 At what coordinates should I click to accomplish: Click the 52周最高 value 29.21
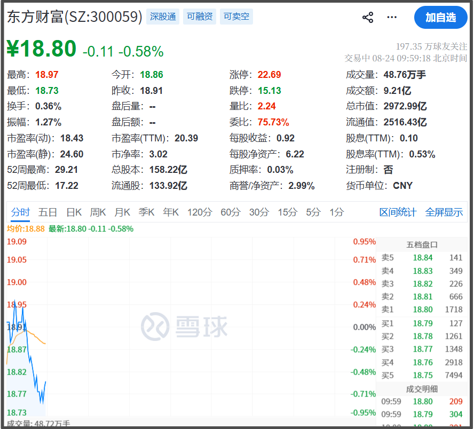pos(66,170)
